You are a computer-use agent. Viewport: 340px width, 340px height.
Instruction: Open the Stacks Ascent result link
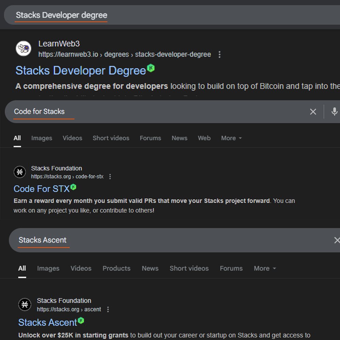click(48, 322)
